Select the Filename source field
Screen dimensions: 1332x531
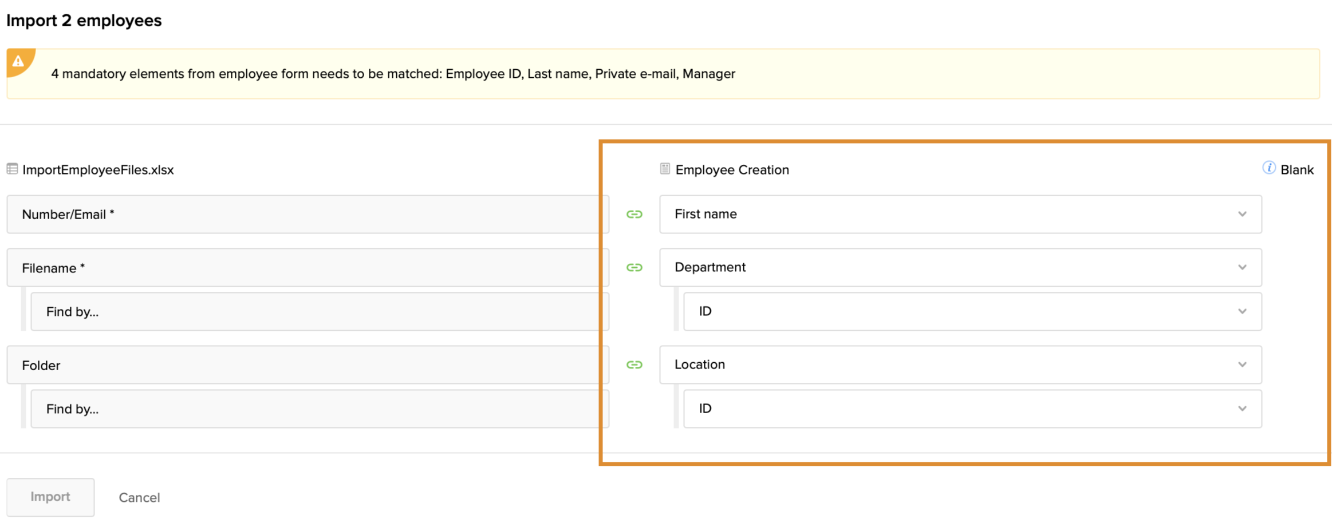click(x=307, y=268)
